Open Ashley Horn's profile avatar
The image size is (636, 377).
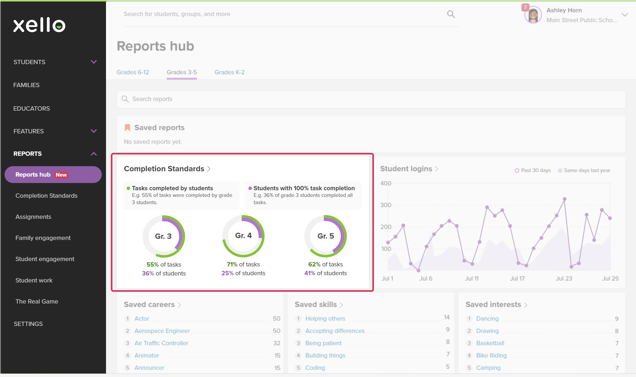533,15
